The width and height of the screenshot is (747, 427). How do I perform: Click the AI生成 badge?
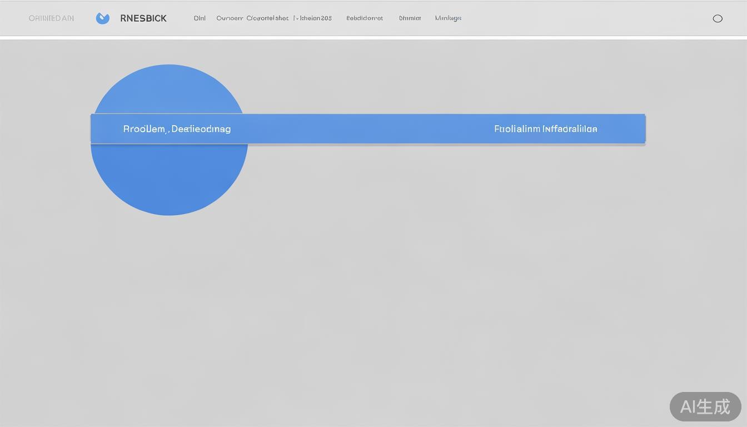point(705,406)
